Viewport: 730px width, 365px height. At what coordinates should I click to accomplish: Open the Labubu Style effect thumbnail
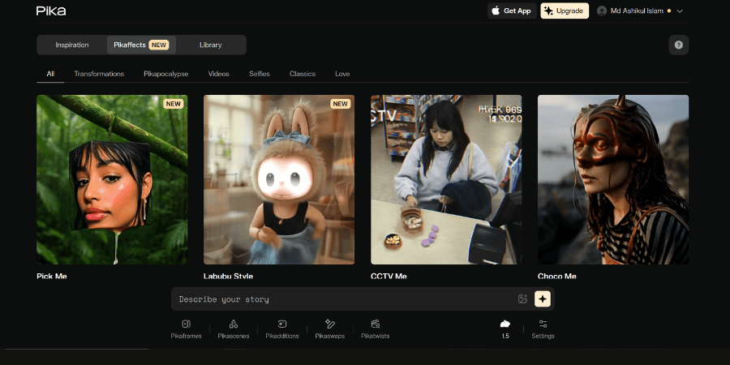[278, 179]
